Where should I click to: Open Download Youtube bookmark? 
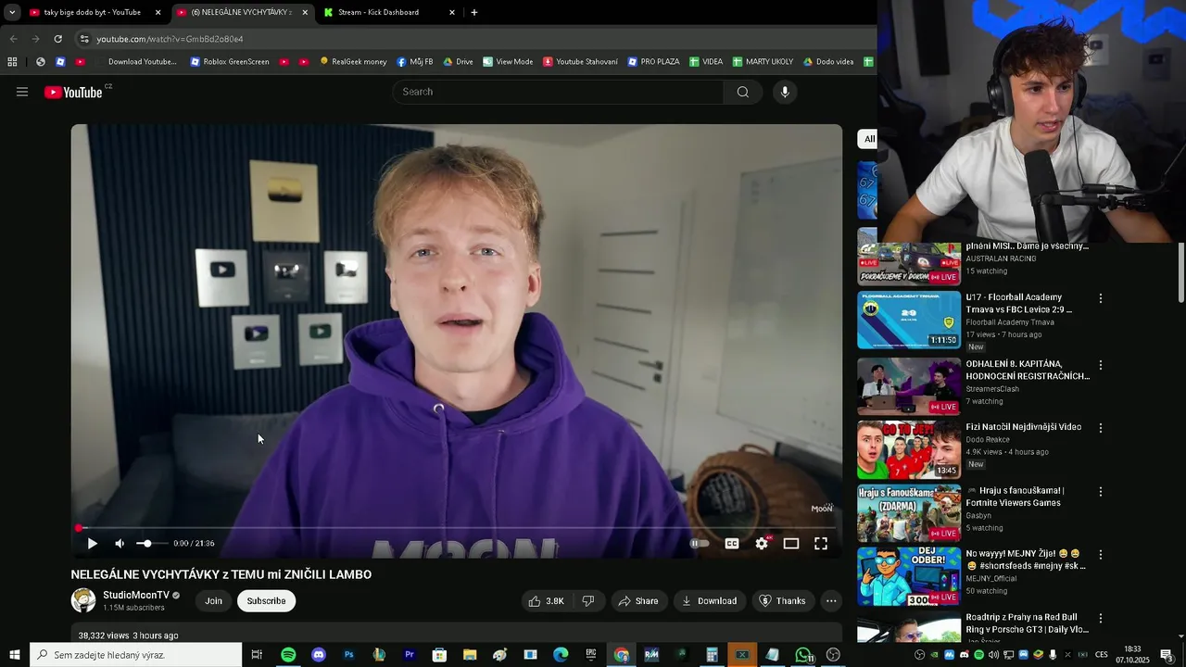pyautogui.click(x=136, y=62)
